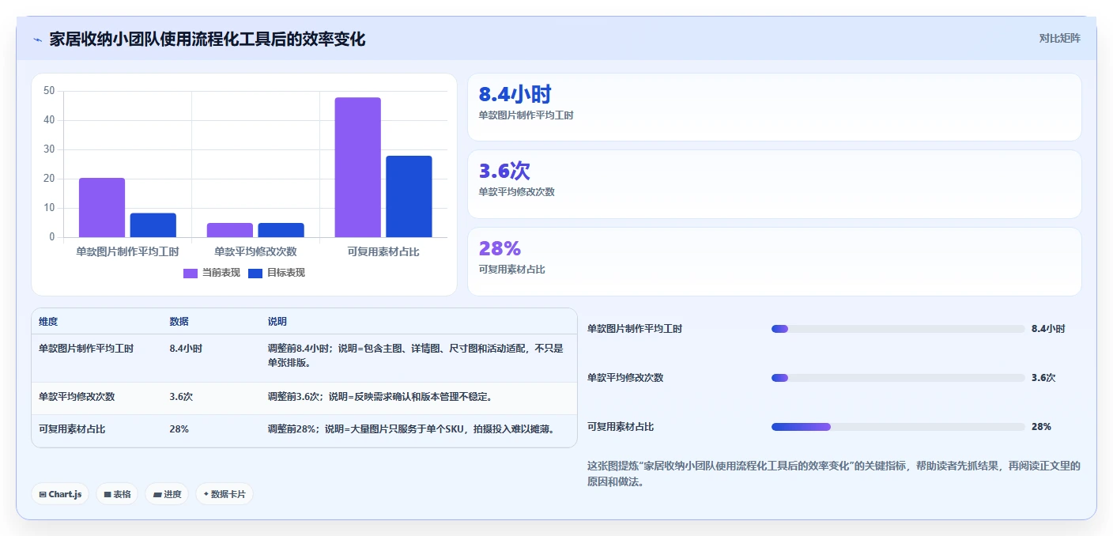
Task: Select table row cell 单款图片制作平均工时
Action: (x=86, y=349)
